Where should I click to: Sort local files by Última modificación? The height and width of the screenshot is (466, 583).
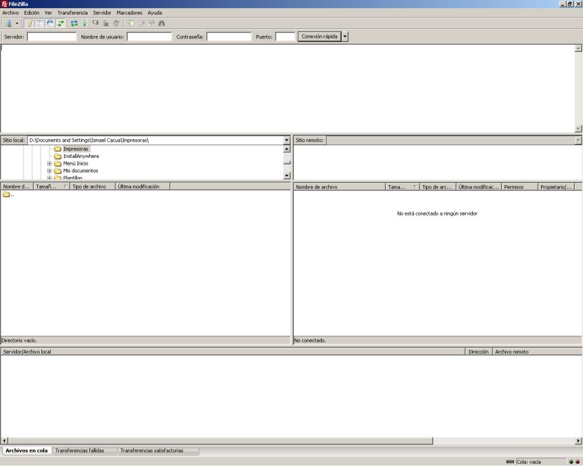coord(143,186)
